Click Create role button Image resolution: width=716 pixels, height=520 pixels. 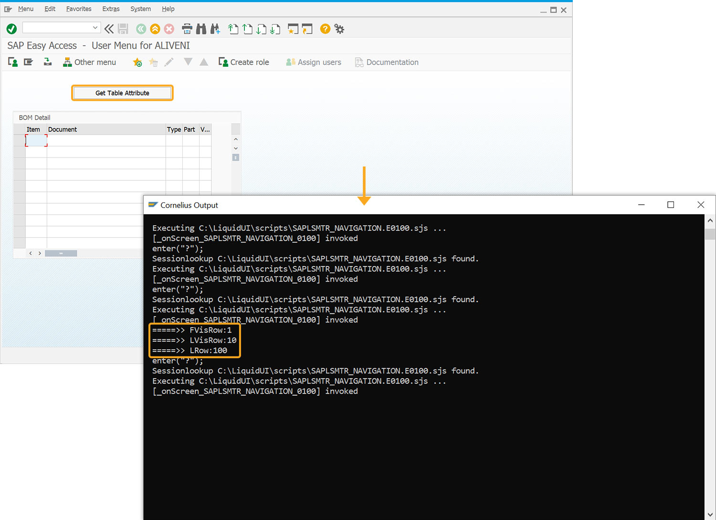(x=243, y=62)
